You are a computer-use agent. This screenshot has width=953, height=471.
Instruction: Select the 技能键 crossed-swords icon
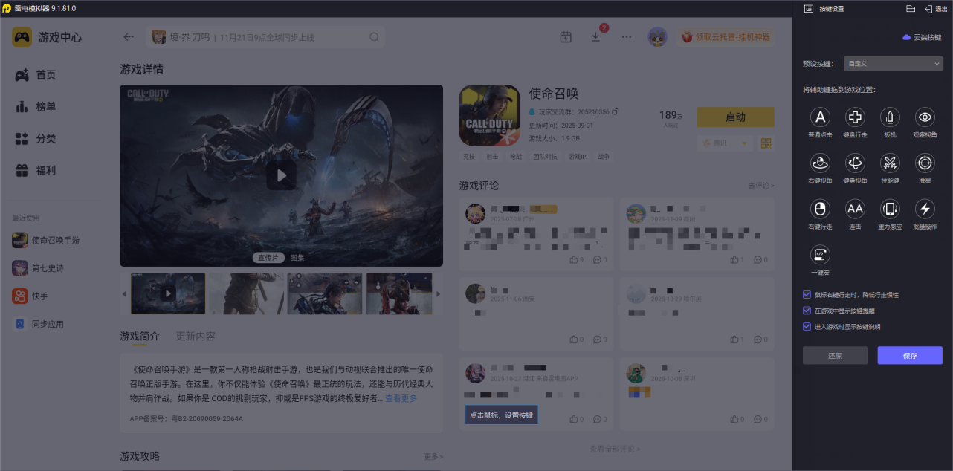tap(890, 163)
